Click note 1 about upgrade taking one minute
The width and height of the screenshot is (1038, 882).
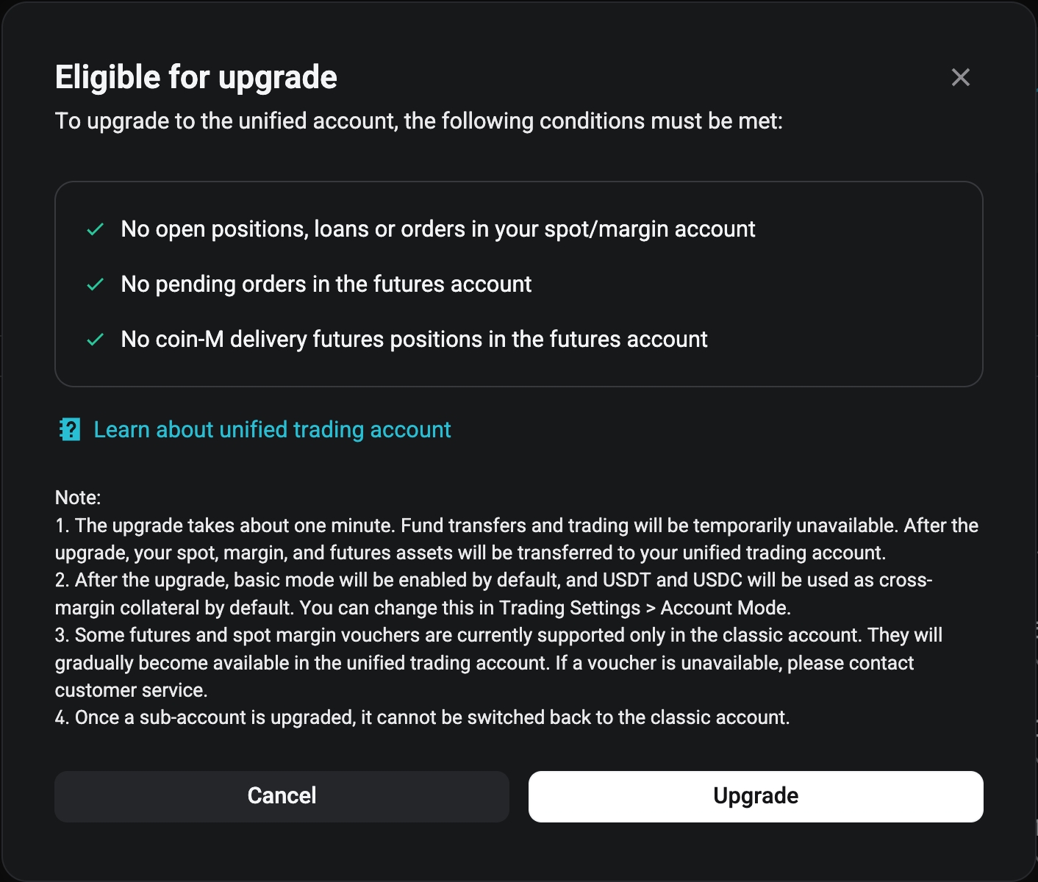click(517, 539)
